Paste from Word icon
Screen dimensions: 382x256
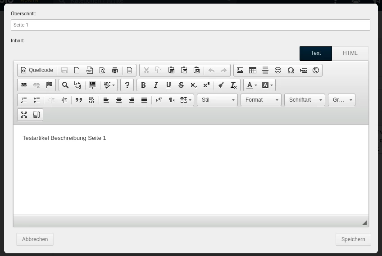coord(196,70)
